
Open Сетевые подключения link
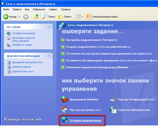click(85, 120)
